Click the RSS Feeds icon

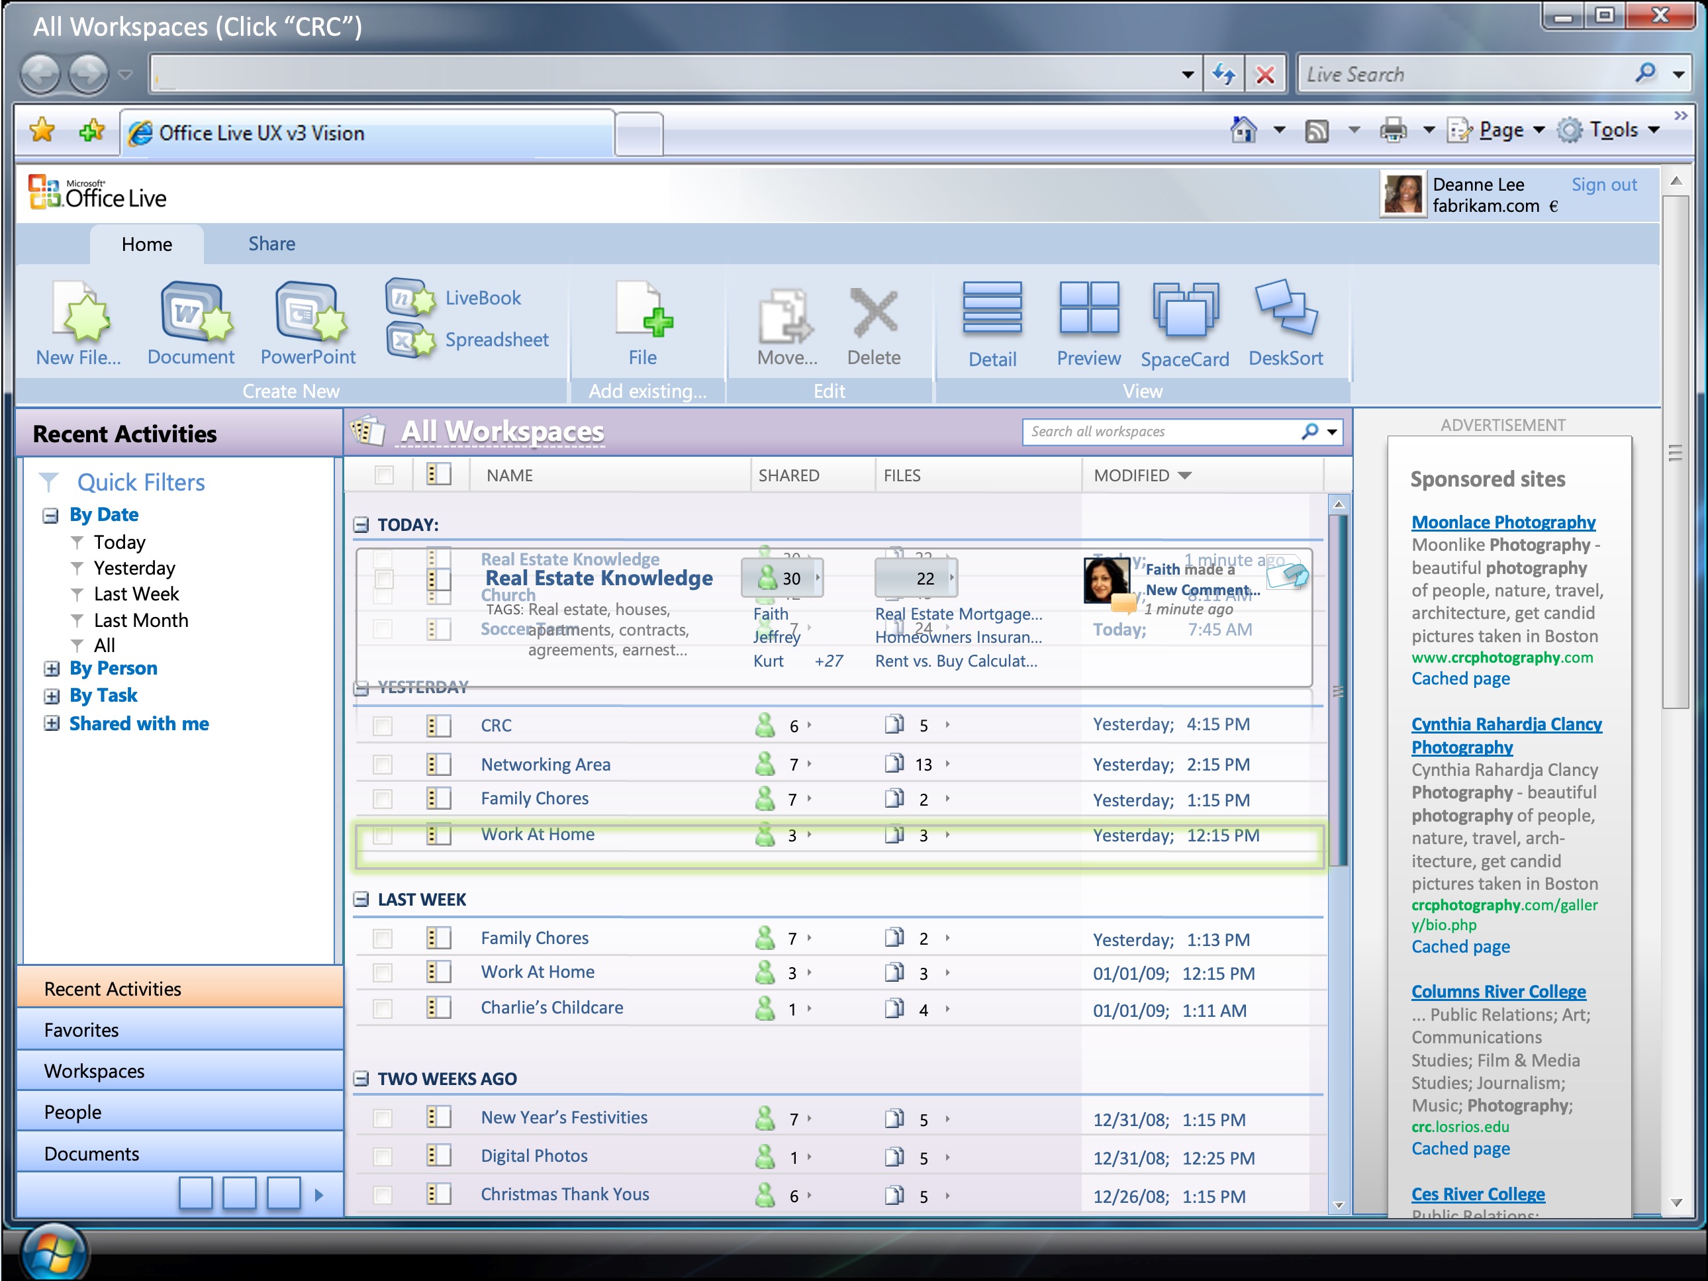pyautogui.click(x=1317, y=130)
